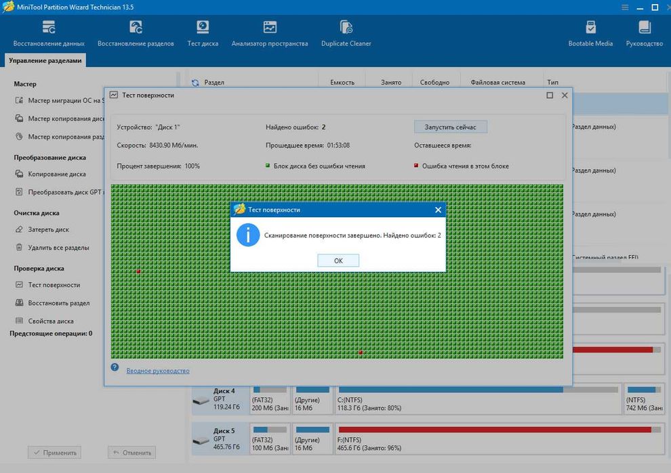Close the small Тест поверхности message box

(438, 210)
